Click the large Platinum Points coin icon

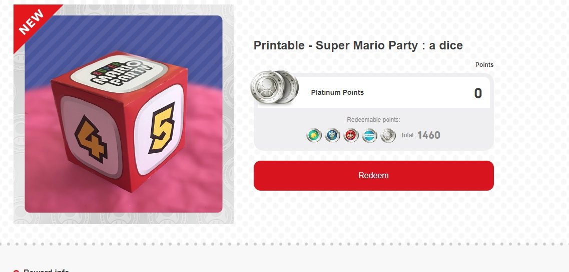pyautogui.click(x=274, y=87)
